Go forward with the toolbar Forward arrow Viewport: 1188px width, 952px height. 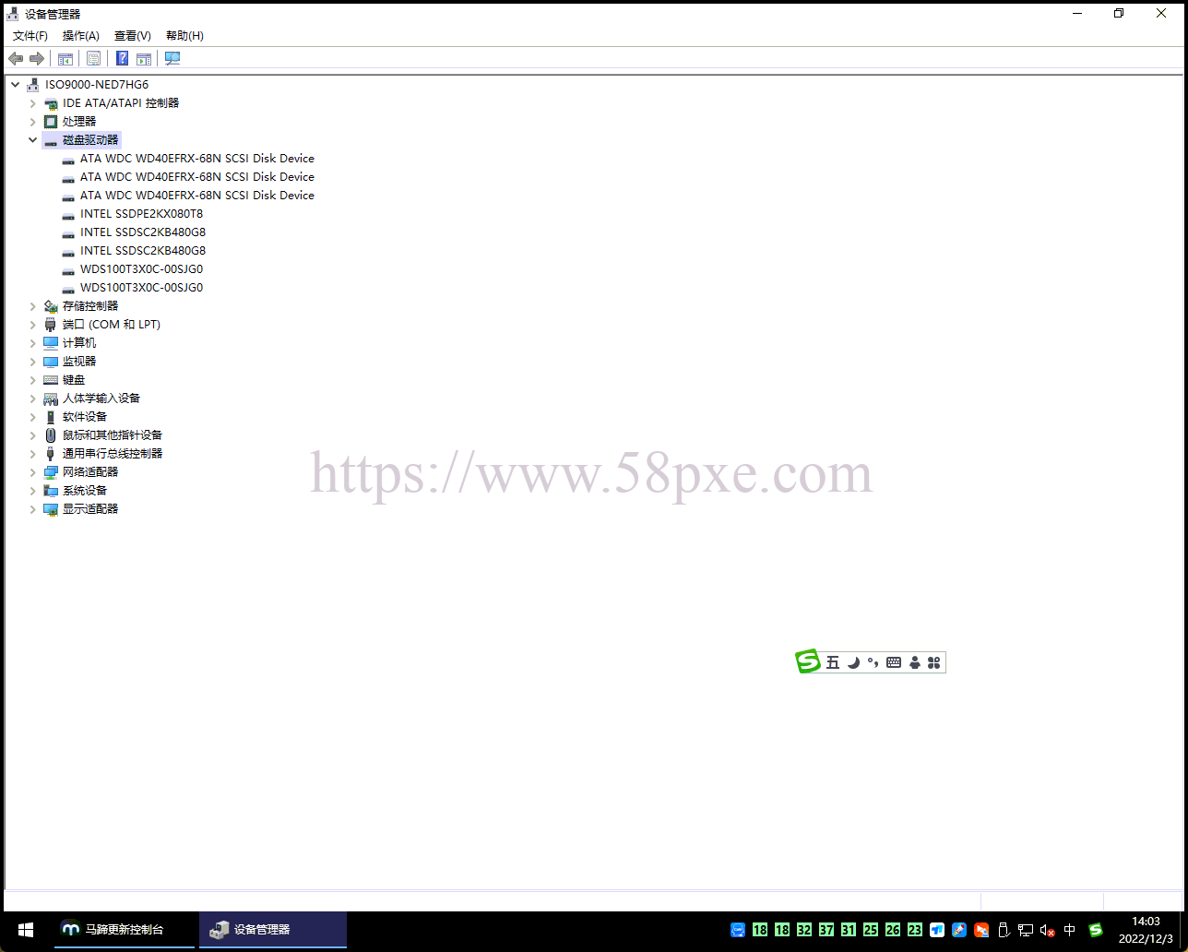(x=37, y=58)
